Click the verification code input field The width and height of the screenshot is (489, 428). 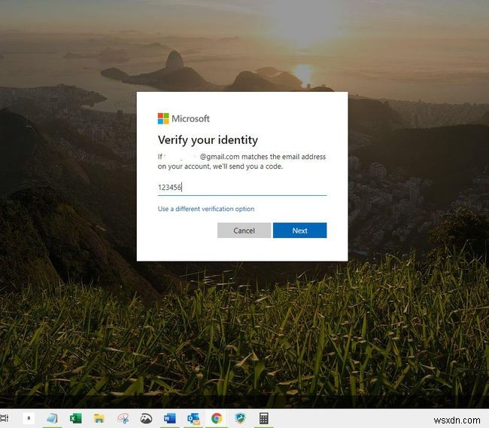[x=242, y=188]
